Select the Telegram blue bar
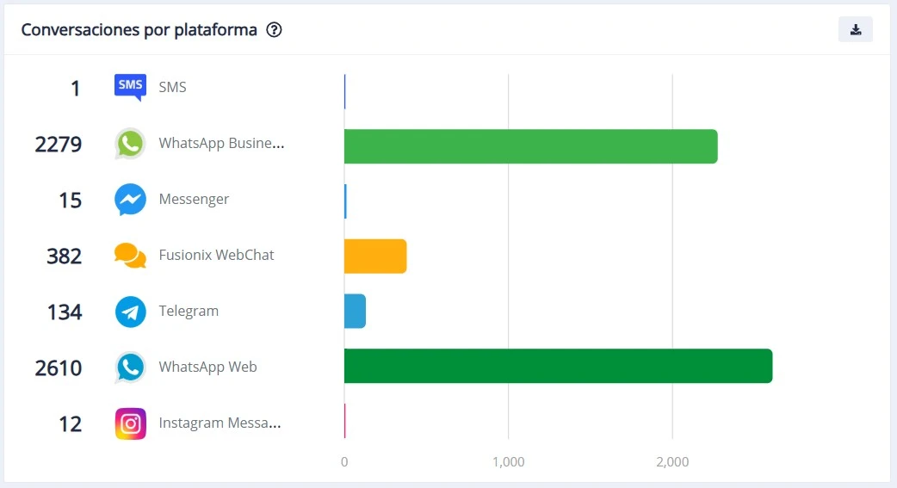This screenshot has width=897, height=488. pyautogui.click(x=355, y=312)
